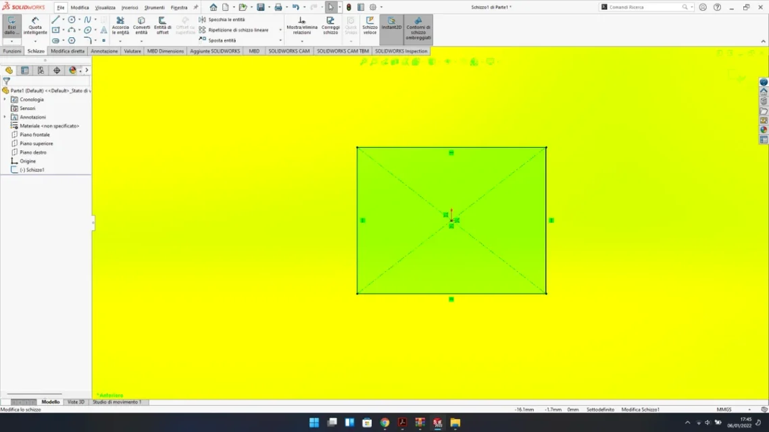Click the Converti entità icon
The height and width of the screenshot is (432, 769).
(141, 26)
